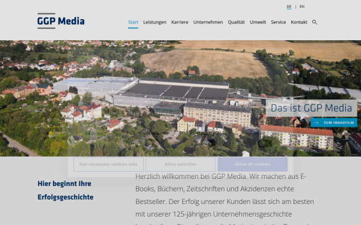Open the Leistungen menu item
The width and height of the screenshot is (361, 225).
[155, 22]
